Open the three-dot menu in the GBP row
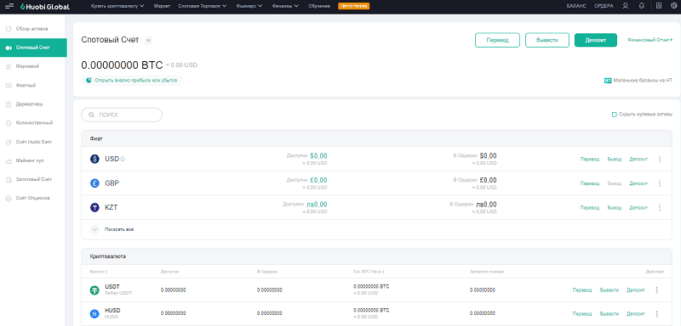Image resolution: width=681 pixels, height=326 pixels. (x=659, y=183)
